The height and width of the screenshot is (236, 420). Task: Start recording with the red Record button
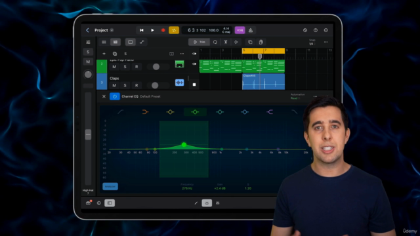pyautogui.click(x=163, y=30)
